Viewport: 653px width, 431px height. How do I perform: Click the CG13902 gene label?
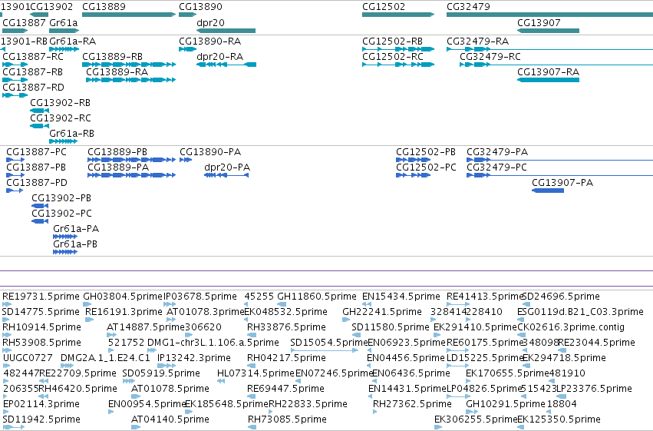[x=51, y=7]
